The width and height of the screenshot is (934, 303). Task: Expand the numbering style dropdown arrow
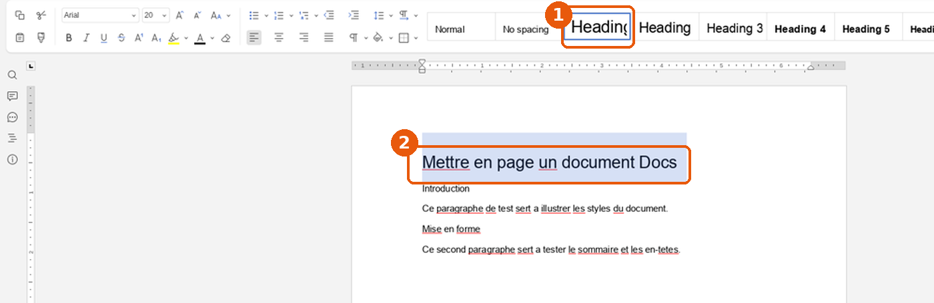[292, 15]
